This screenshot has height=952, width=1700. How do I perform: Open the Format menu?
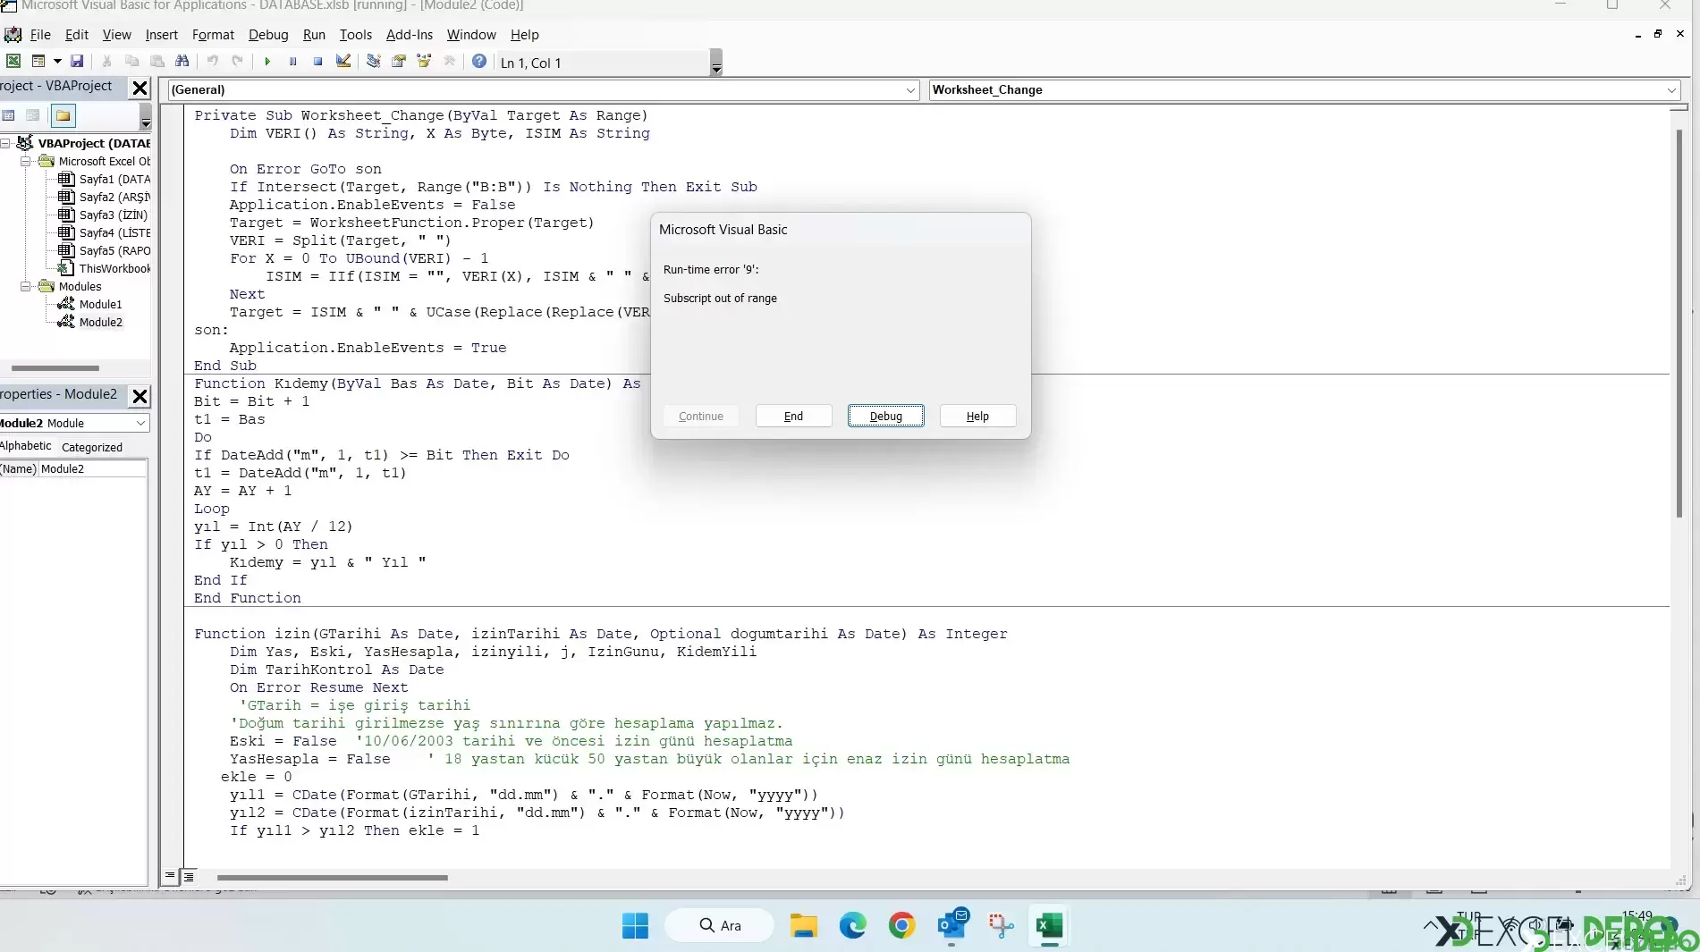213,34
